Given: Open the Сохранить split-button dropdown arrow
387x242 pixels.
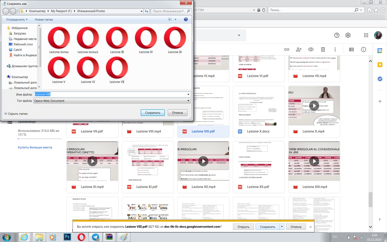Looking at the screenshot, I should pos(282,227).
